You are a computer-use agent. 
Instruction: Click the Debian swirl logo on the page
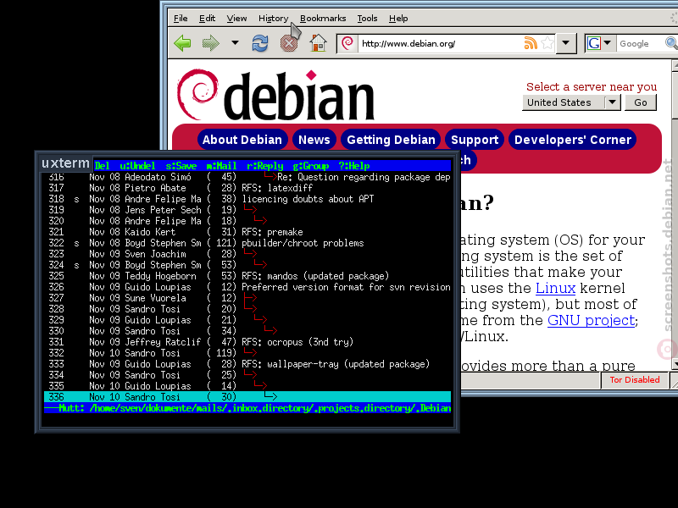pyautogui.click(x=197, y=94)
